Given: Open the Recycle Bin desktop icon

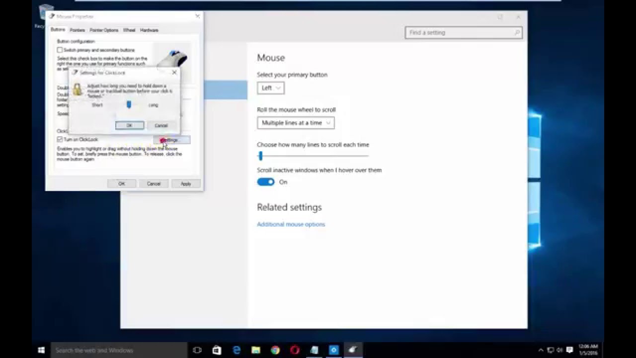Looking at the screenshot, I should click(x=45, y=16).
